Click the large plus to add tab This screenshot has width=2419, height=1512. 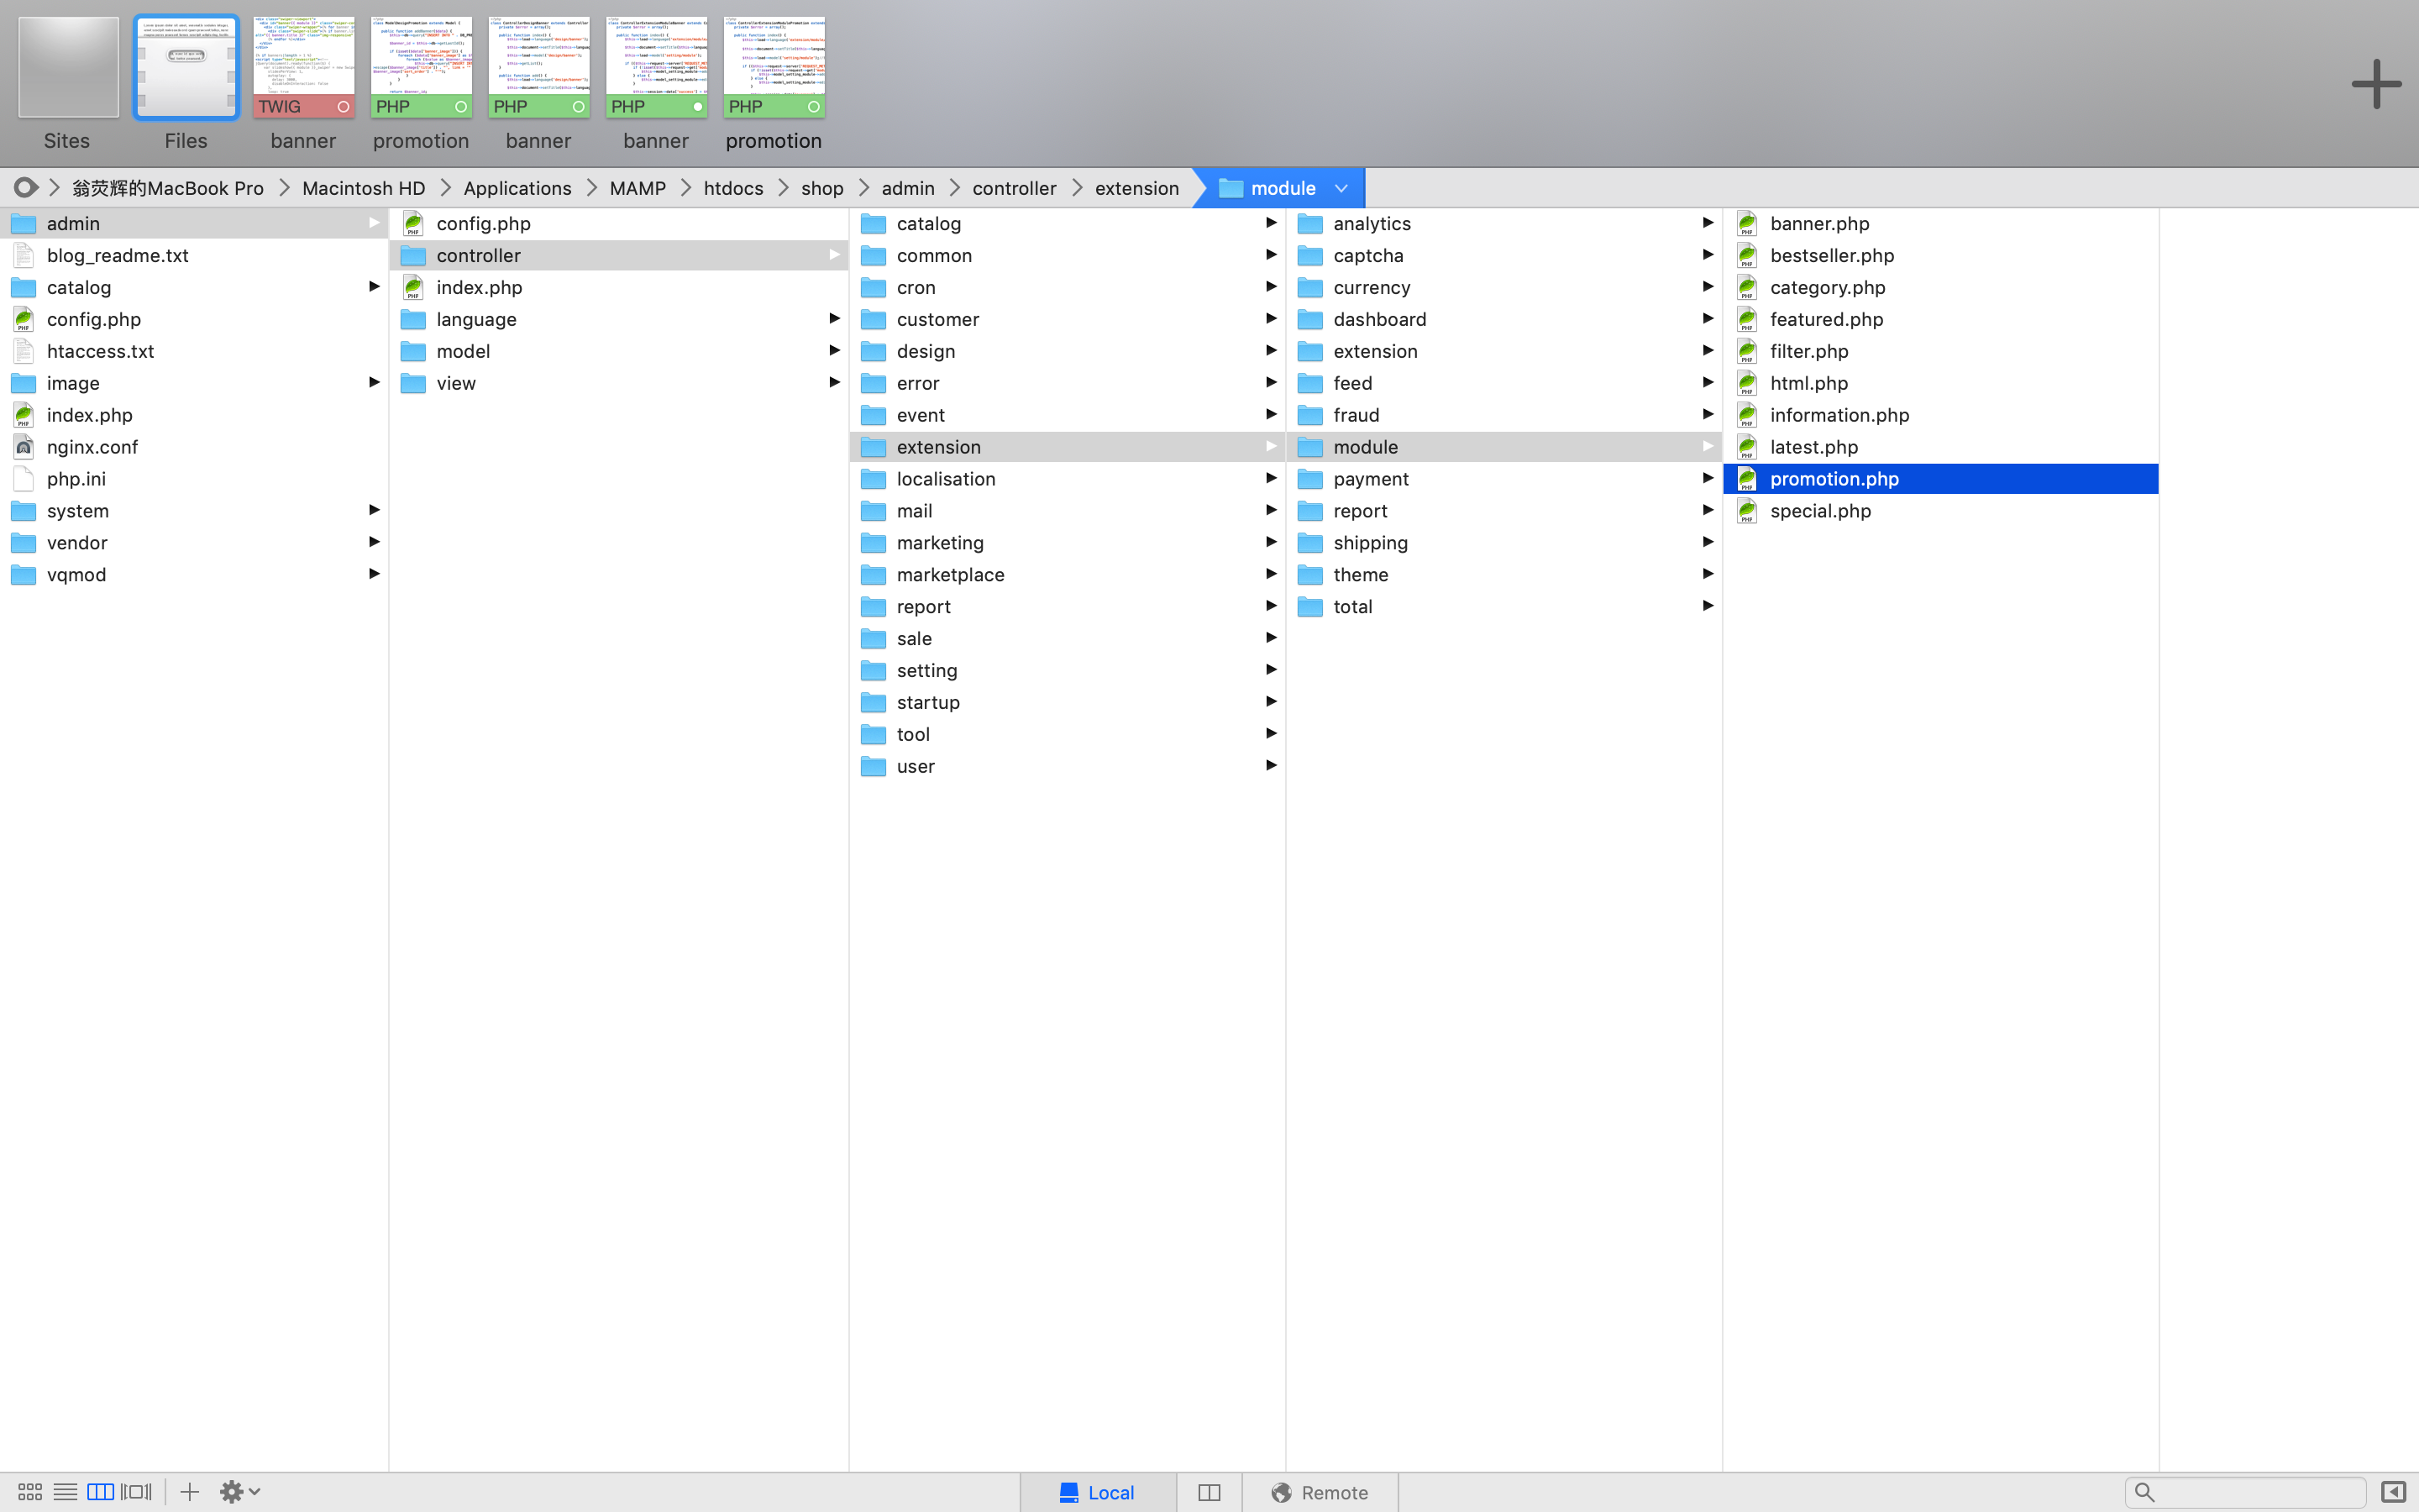(x=2376, y=84)
